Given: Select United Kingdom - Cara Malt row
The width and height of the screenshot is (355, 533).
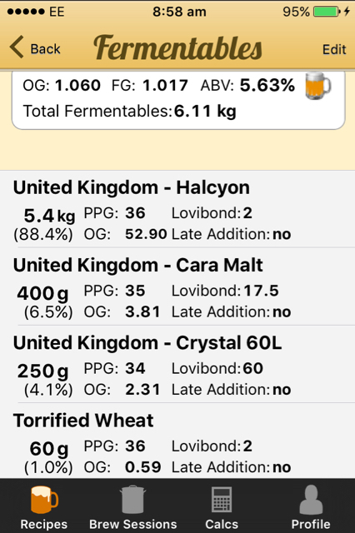Looking at the screenshot, I should tap(177, 286).
